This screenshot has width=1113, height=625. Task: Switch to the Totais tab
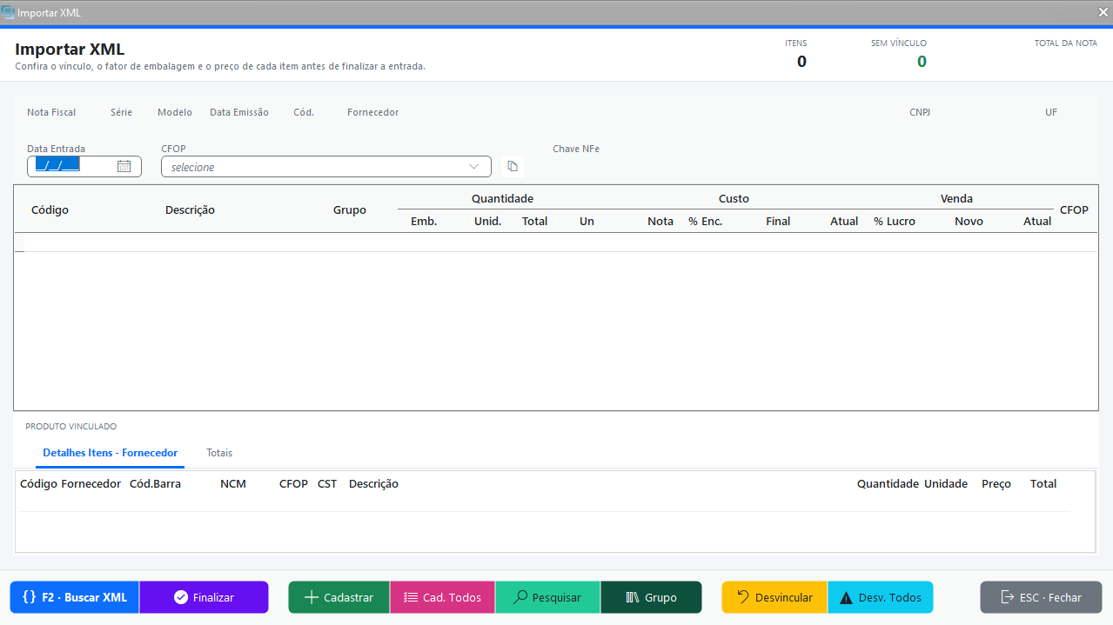tap(219, 453)
